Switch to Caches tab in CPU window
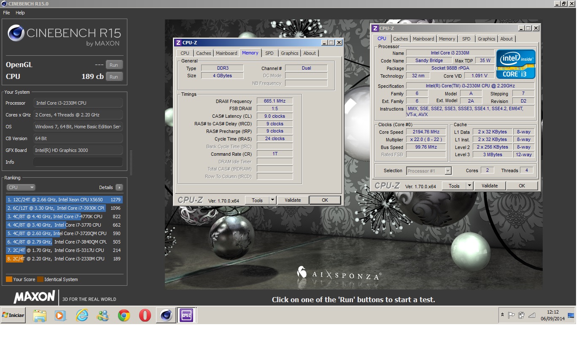The height and width of the screenshot is (341, 587). (401, 39)
